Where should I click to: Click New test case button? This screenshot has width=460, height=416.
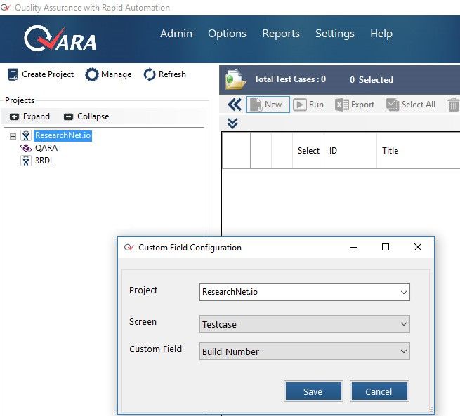[x=268, y=105]
